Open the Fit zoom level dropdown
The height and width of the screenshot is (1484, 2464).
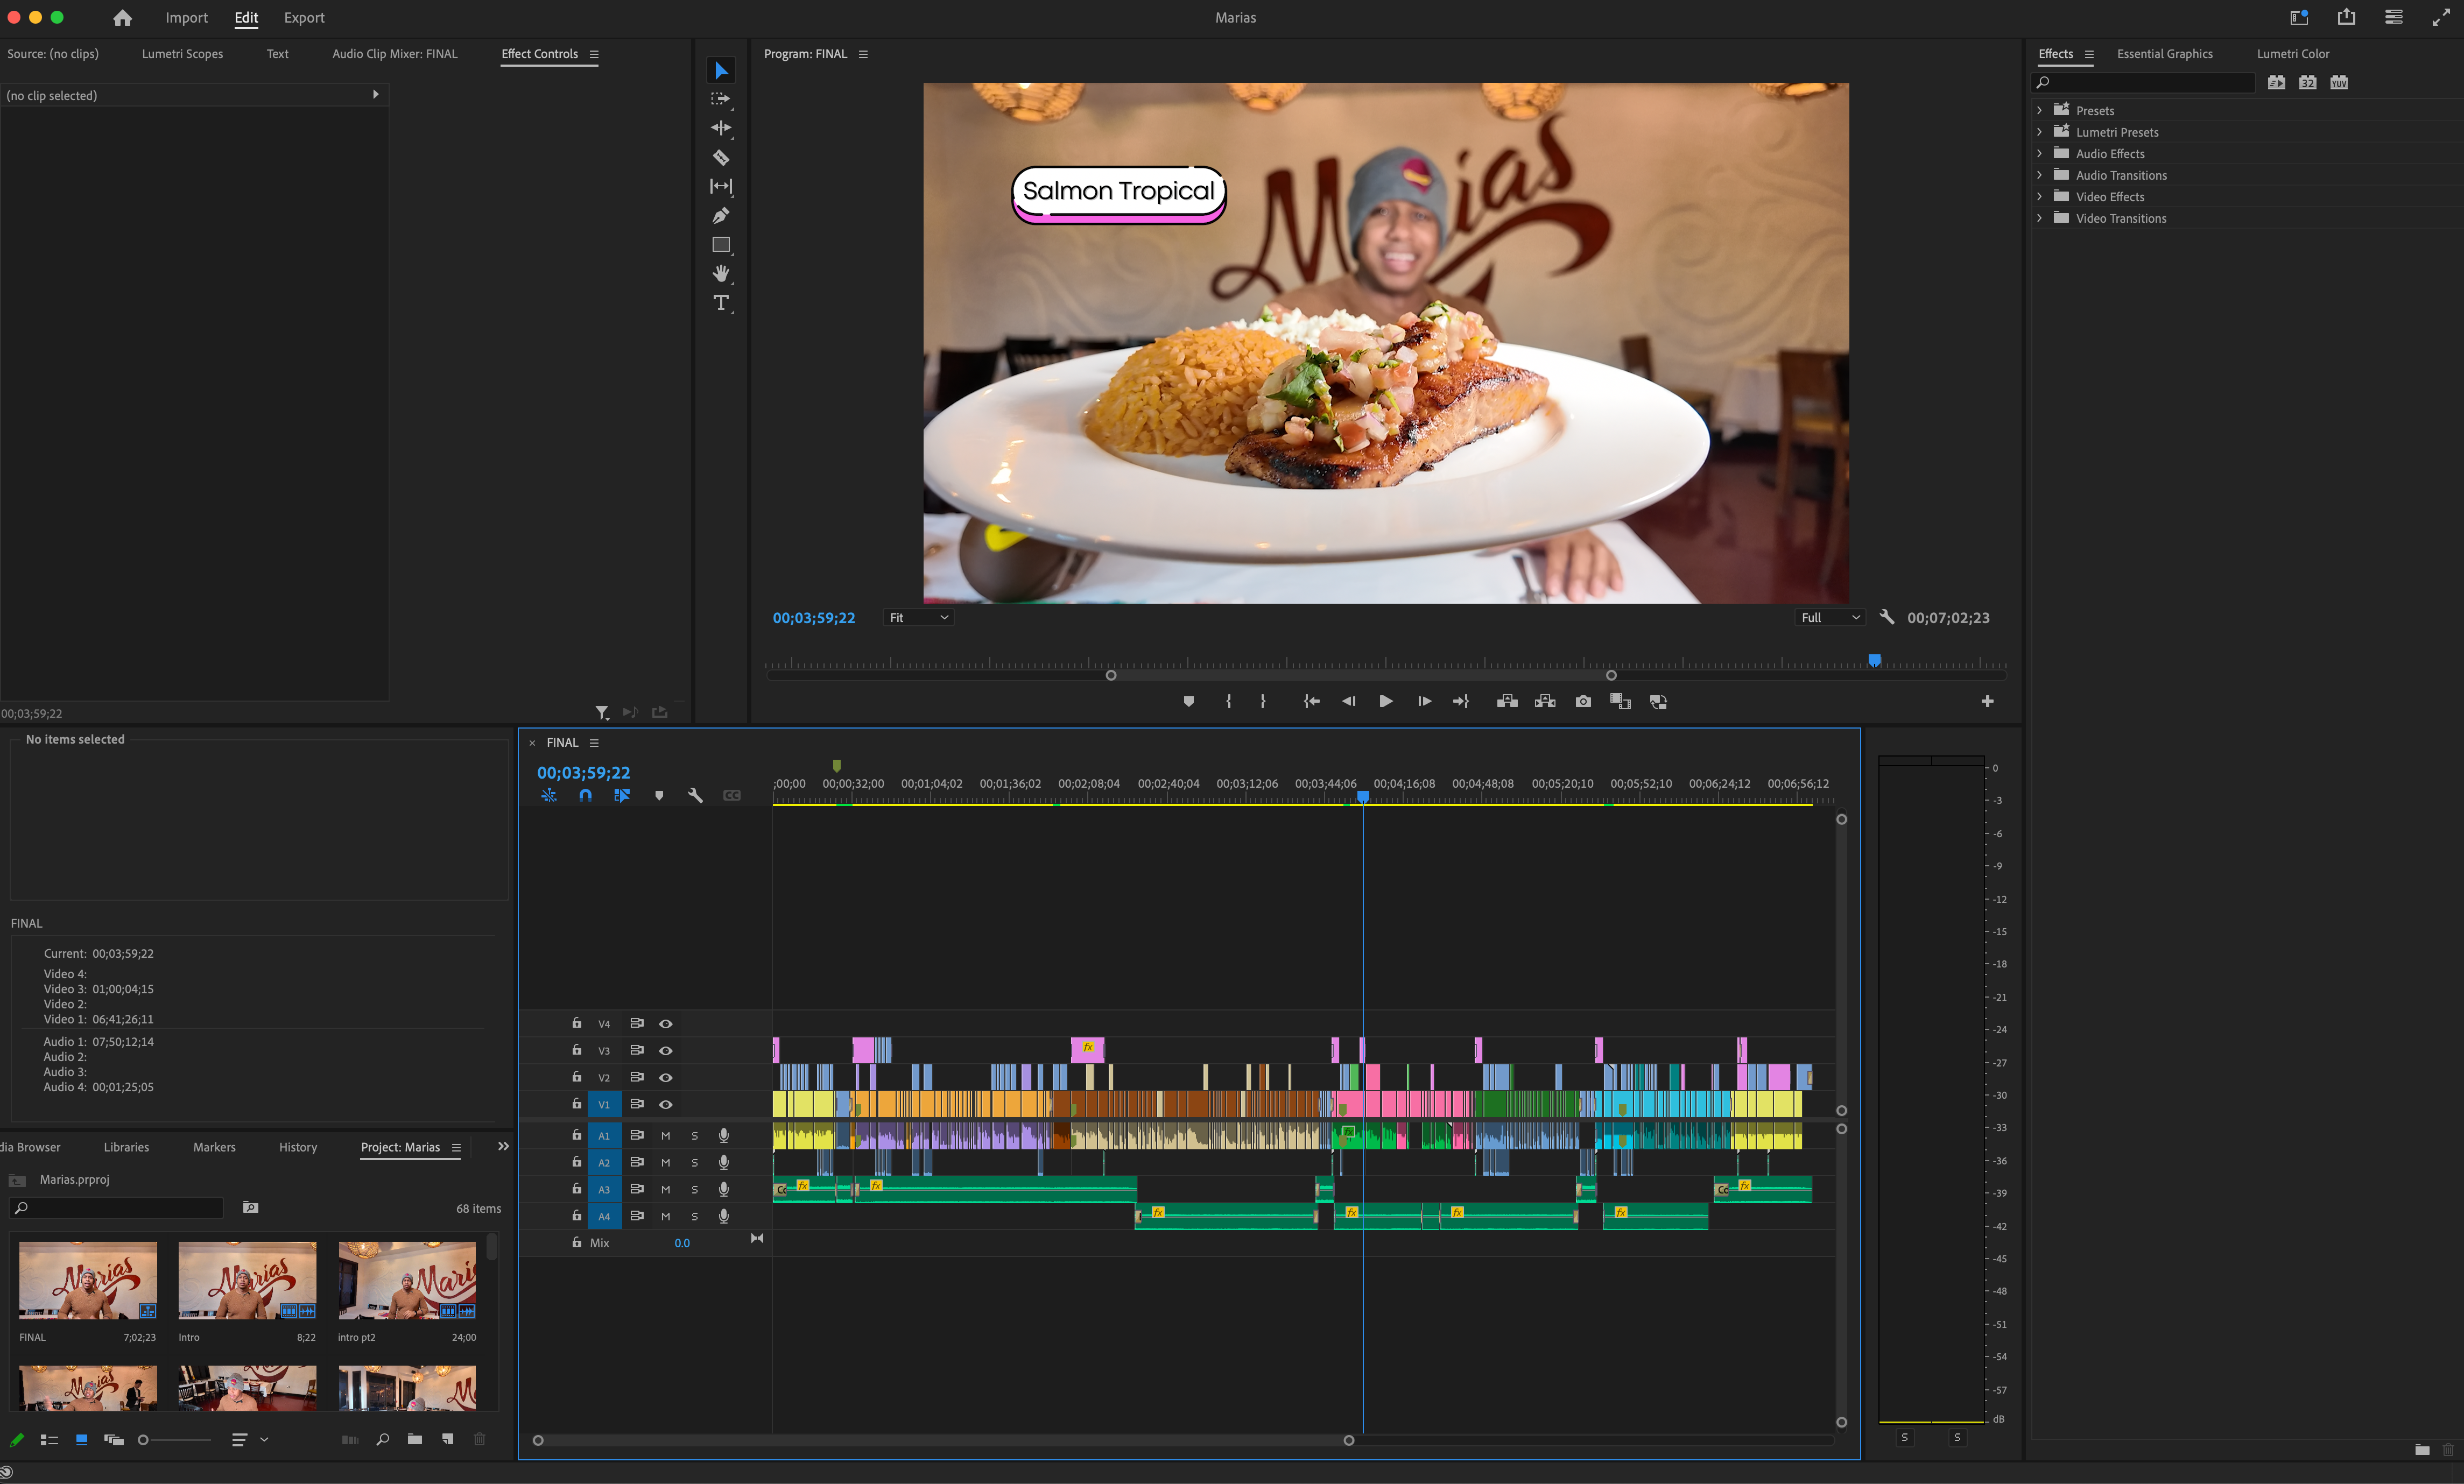pos(918,617)
